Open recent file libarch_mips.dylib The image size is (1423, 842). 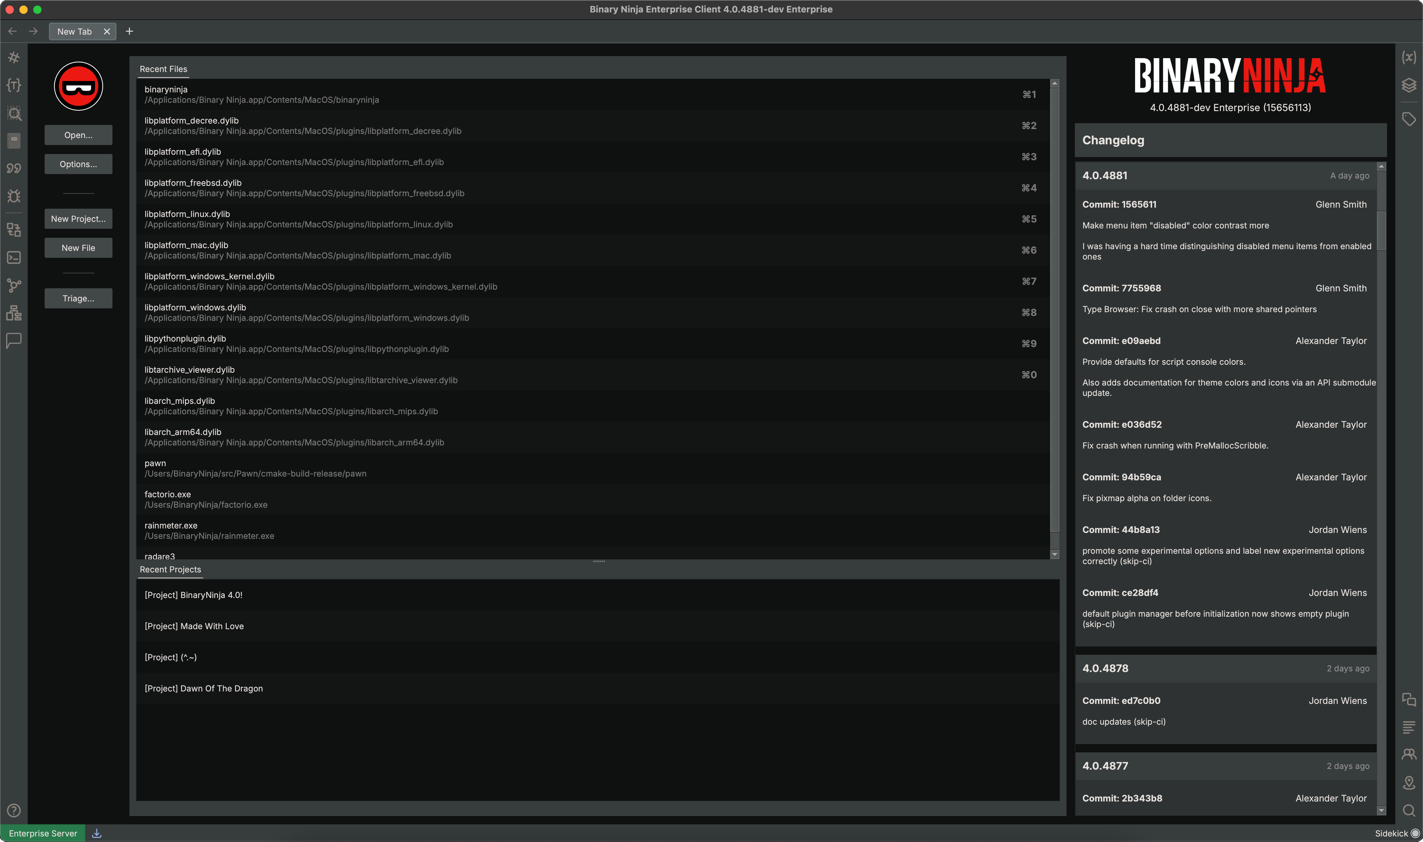[593, 406]
